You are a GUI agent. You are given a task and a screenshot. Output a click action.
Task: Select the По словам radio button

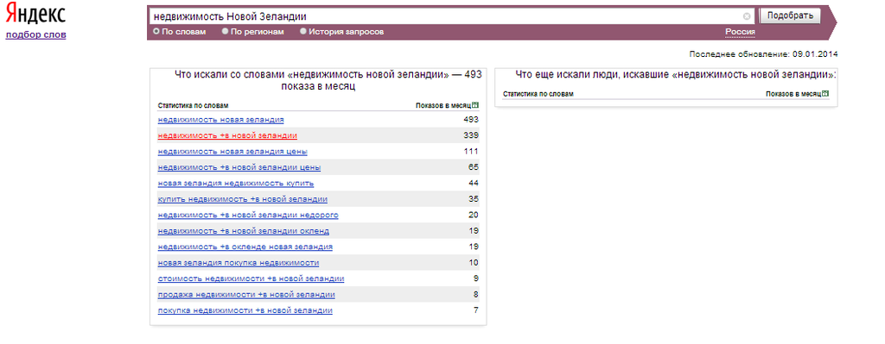(156, 32)
